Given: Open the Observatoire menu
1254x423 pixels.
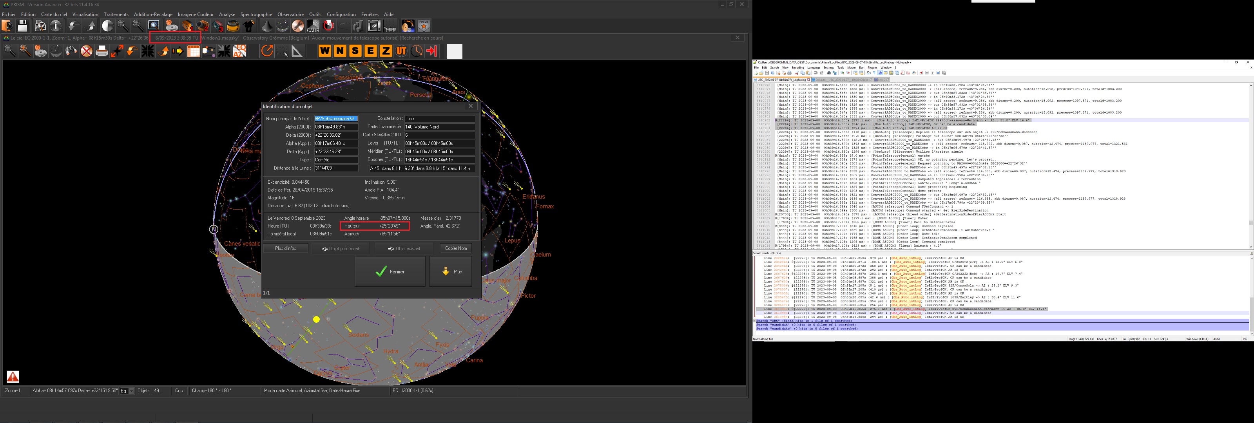Looking at the screenshot, I should coord(290,14).
